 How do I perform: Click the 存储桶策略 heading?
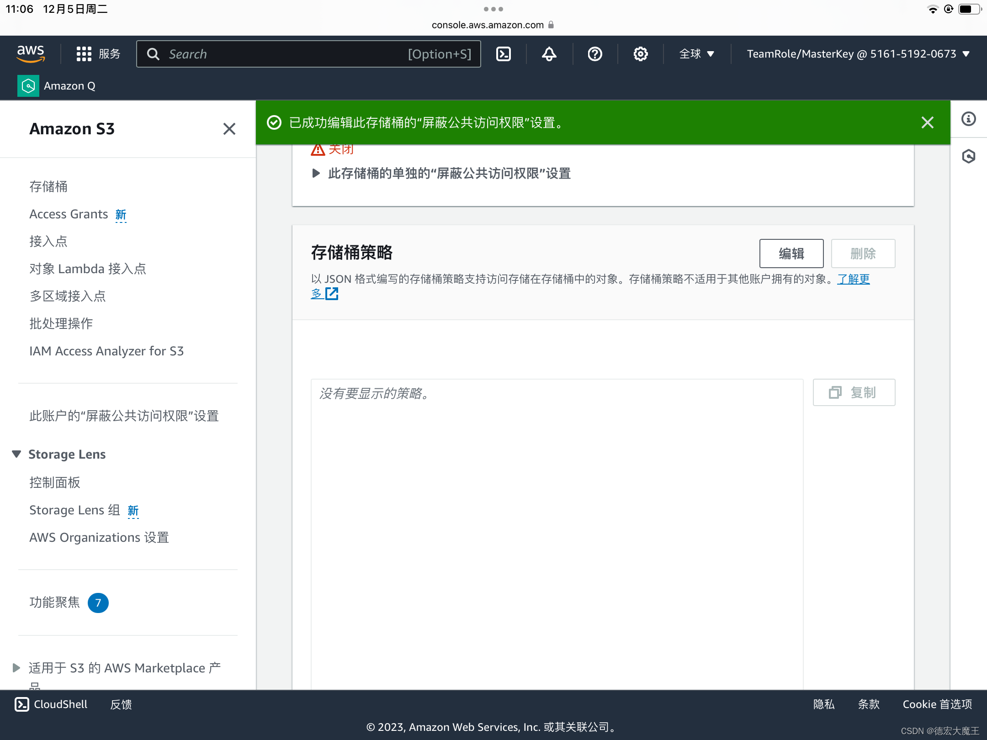[x=352, y=253]
